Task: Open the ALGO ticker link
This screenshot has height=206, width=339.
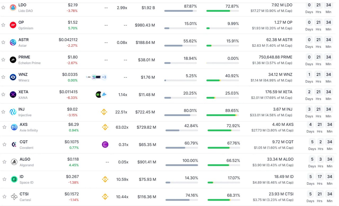Action: (x=25, y=159)
